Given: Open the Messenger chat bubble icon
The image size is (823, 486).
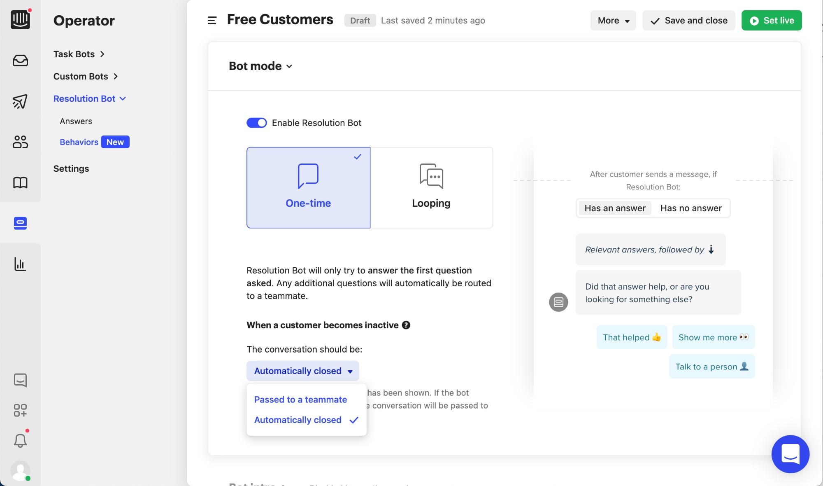Looking at the screenshot, I should (20, 380).
